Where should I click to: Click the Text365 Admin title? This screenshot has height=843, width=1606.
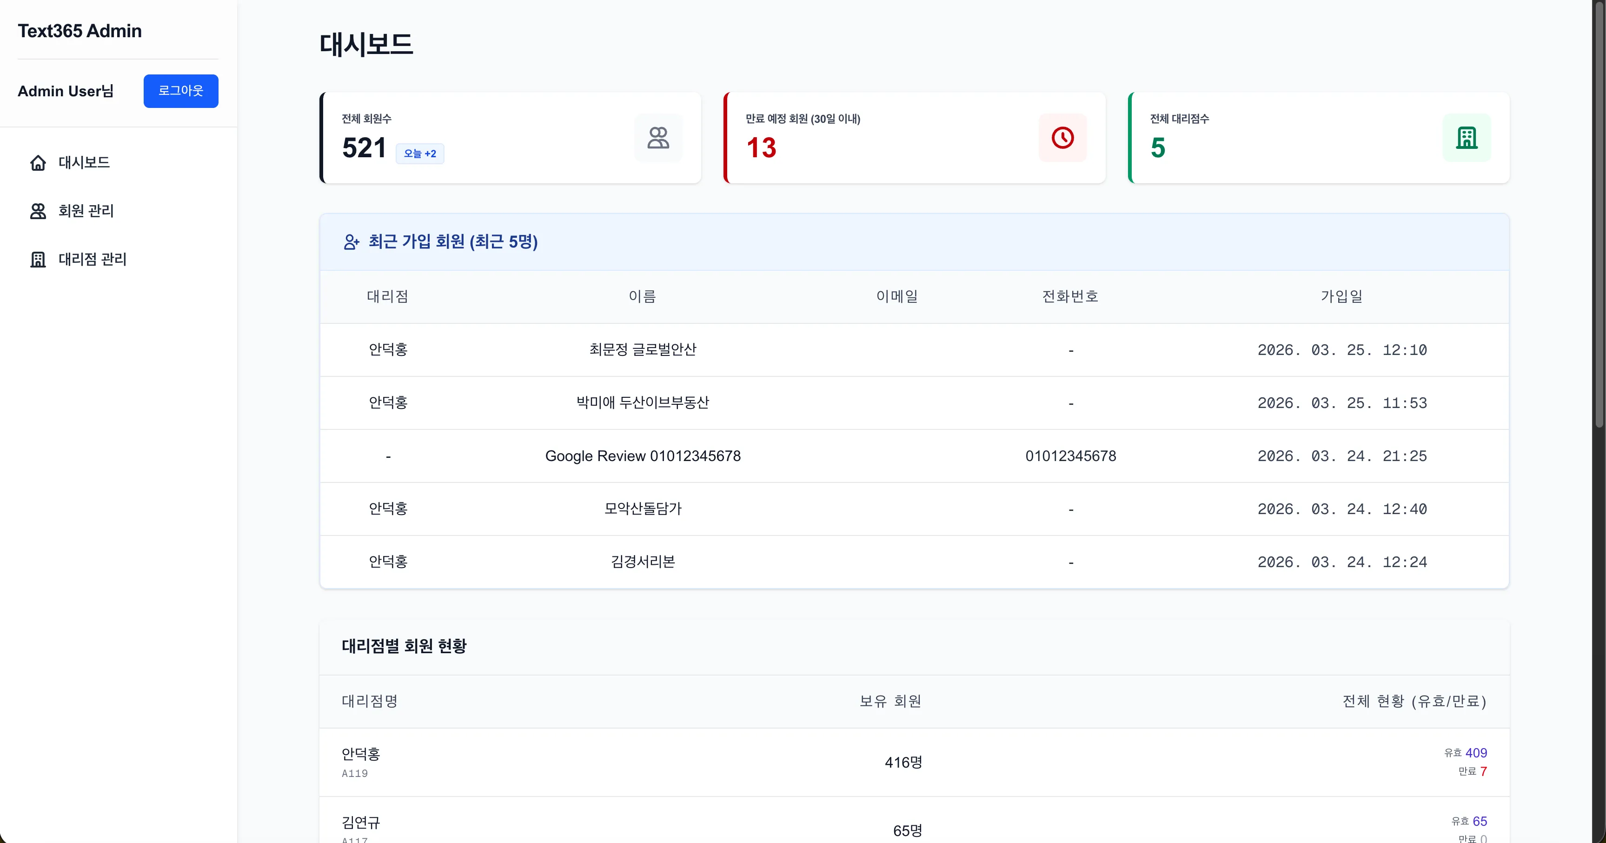(80, 31)
